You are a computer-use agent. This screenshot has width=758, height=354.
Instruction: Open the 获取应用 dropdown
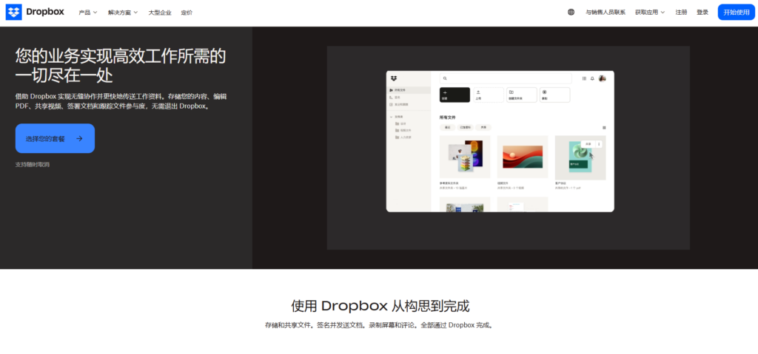pyautogui.click(x=649, y=13)
